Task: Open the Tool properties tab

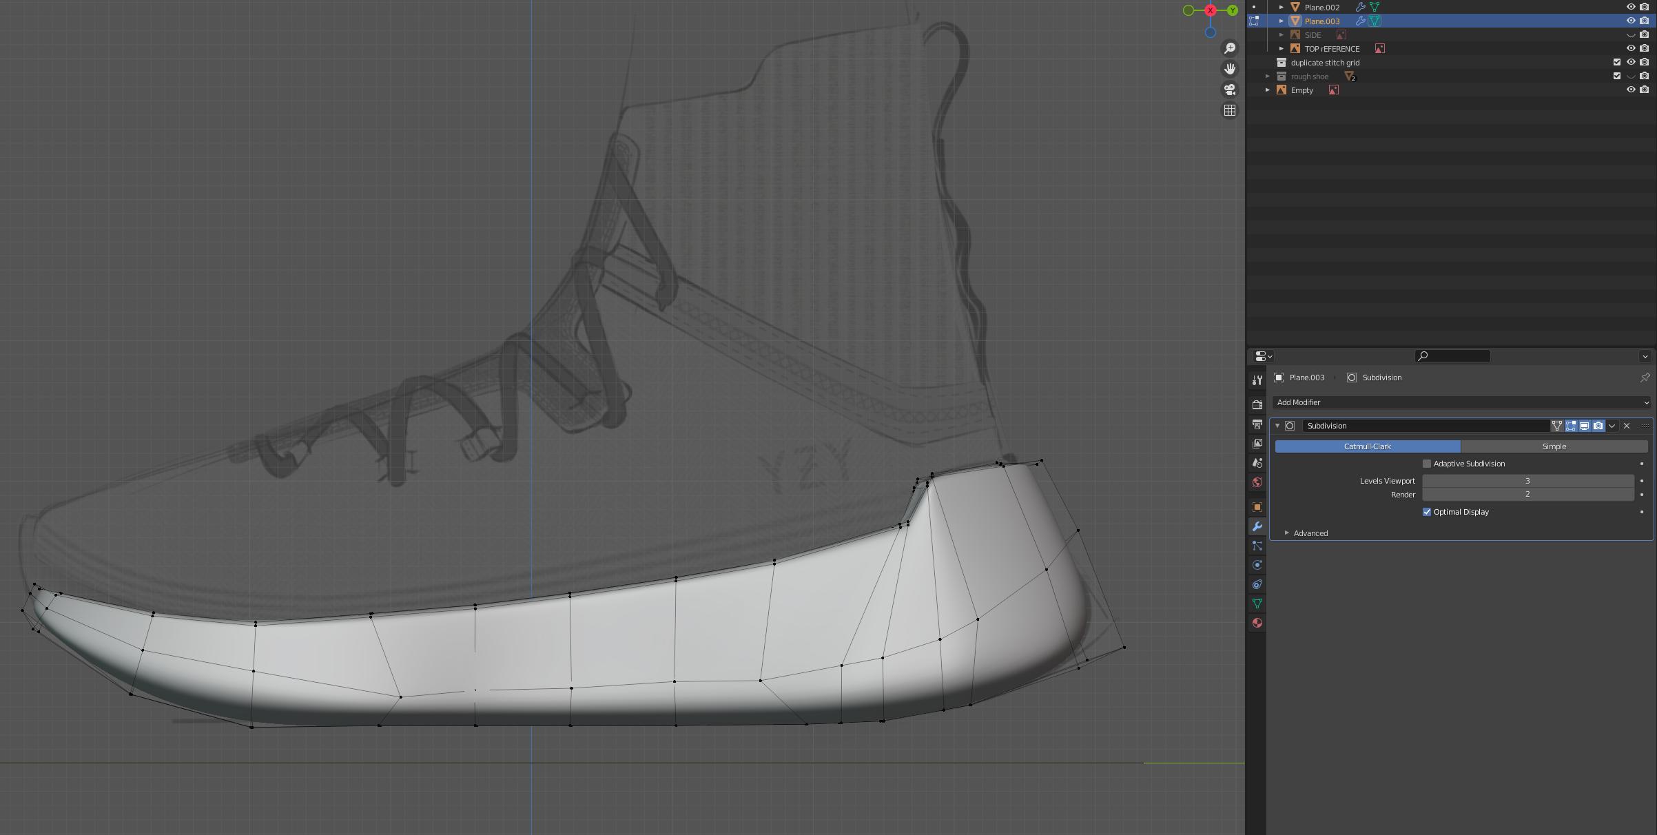Action: (x=1257, y=380)
